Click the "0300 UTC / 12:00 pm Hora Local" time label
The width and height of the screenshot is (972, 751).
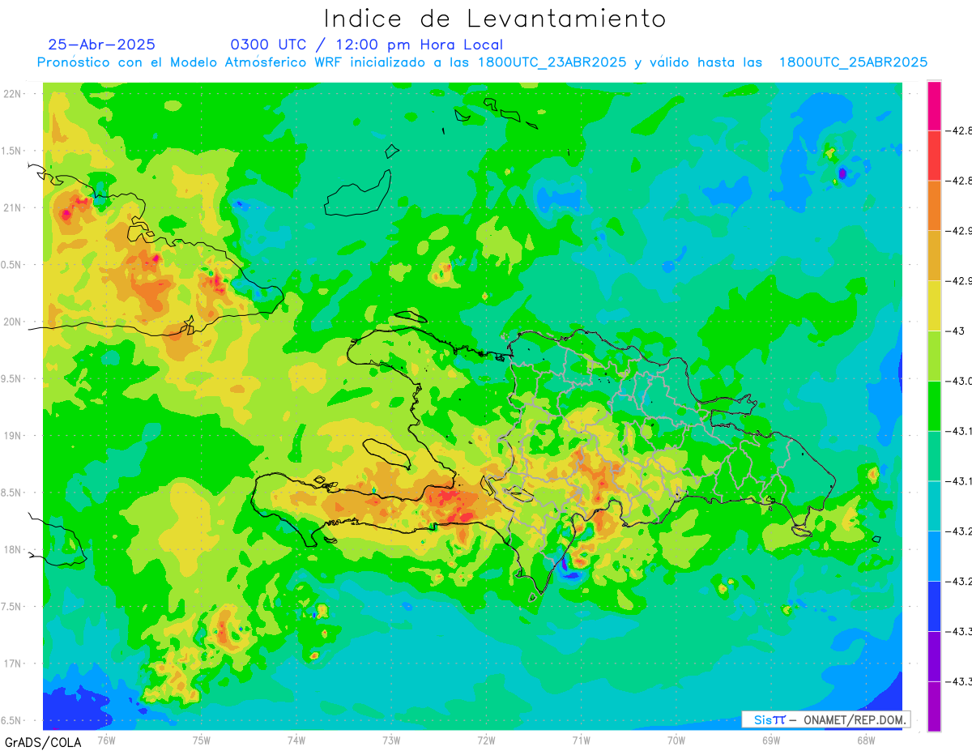367,45
